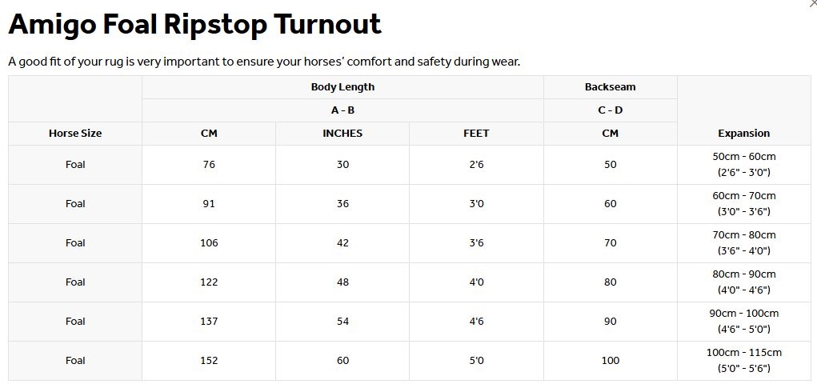
Task: Select the Horse Size column header
Action: click(x=75, y=134)
